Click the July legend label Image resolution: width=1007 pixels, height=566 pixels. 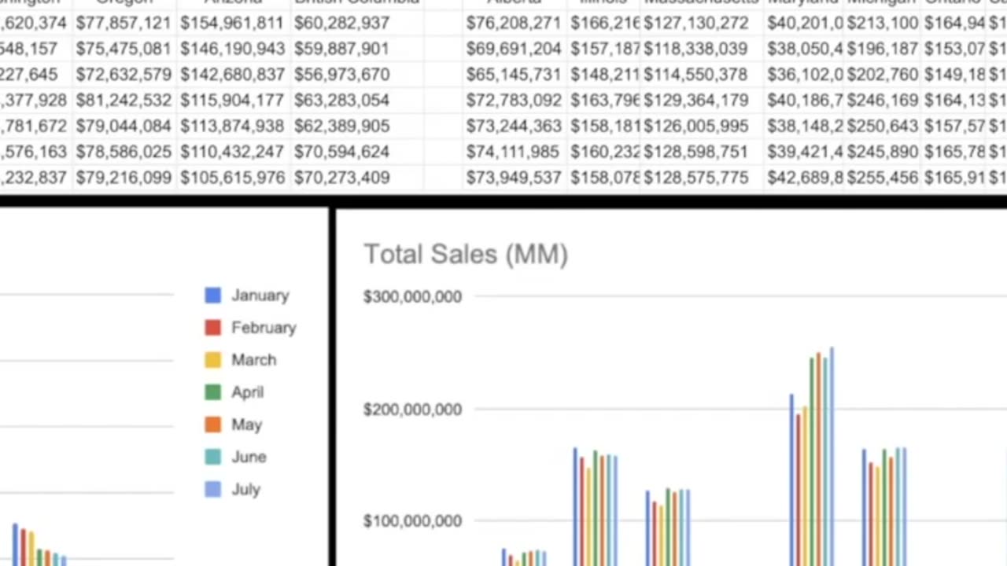(245, 489)
